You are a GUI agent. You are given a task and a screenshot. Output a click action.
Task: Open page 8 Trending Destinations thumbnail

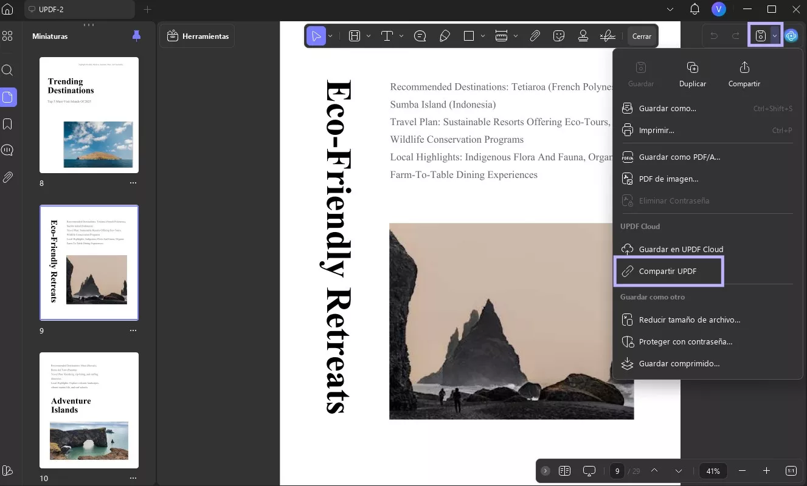point(89,115)
